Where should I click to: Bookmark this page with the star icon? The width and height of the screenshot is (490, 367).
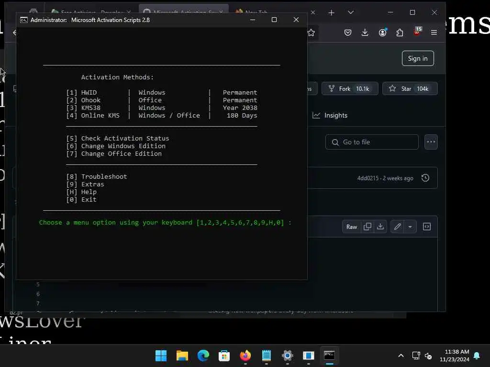click(311, 33)
